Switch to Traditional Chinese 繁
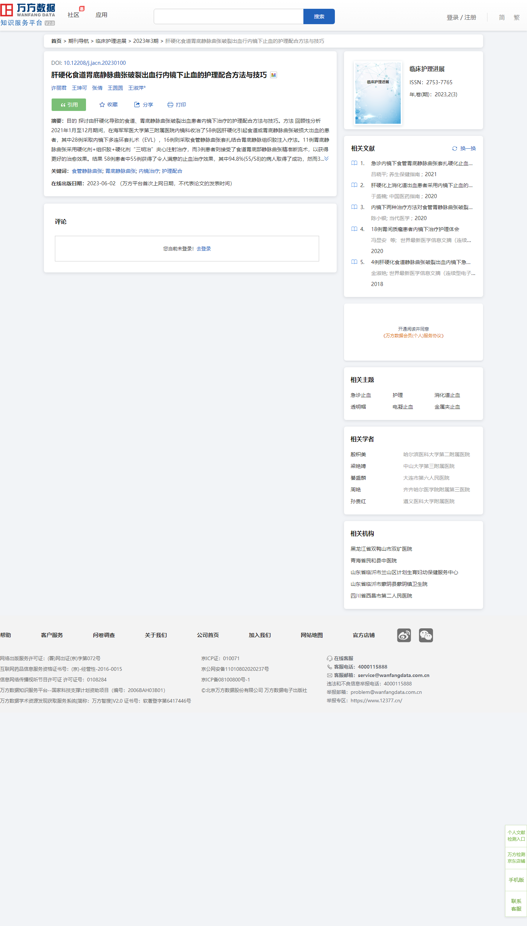Image resolution: width=527 pixels, height=926 pixels. pos(516,17)
